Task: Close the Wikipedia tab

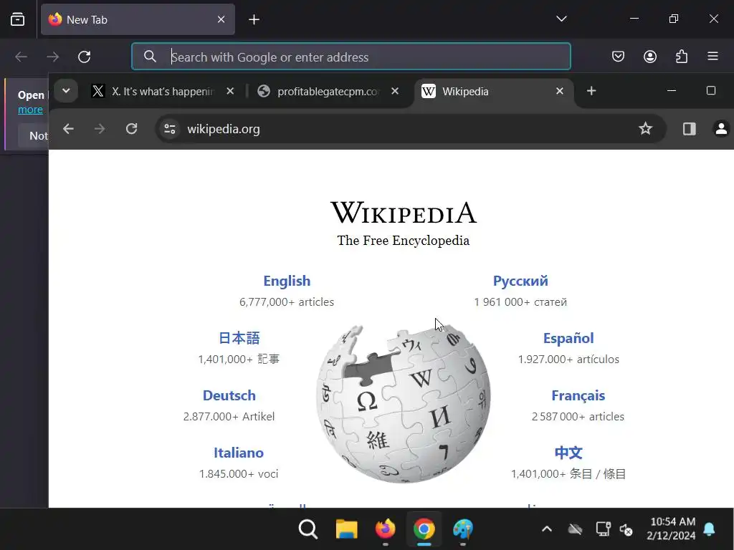Action: coord(559,91)
